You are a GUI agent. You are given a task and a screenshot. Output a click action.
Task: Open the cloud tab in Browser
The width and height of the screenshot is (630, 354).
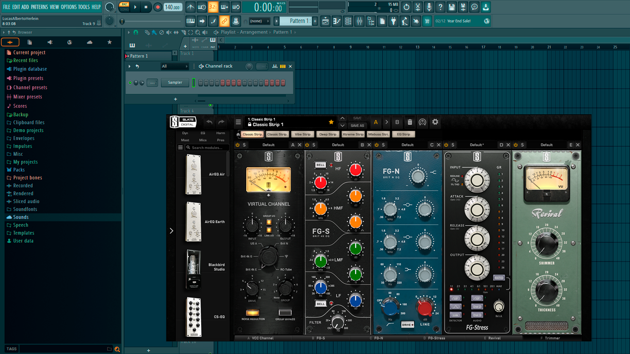coord(89,42)
